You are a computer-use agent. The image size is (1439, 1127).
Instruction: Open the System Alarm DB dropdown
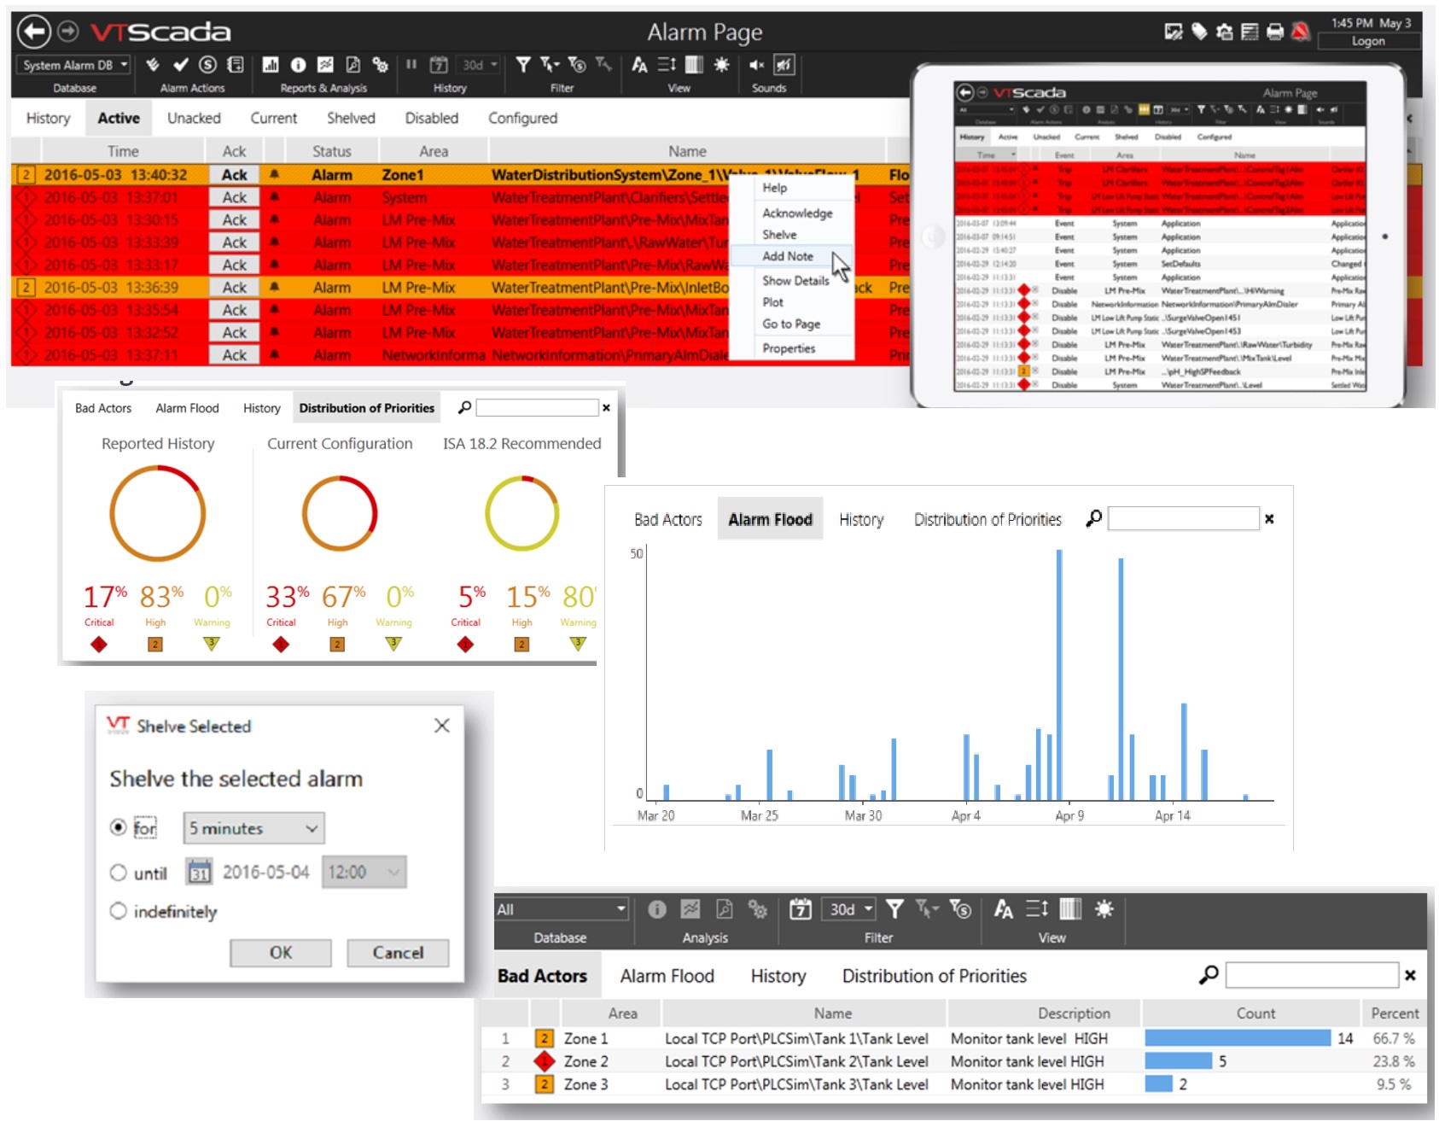(x=74, y=65)
